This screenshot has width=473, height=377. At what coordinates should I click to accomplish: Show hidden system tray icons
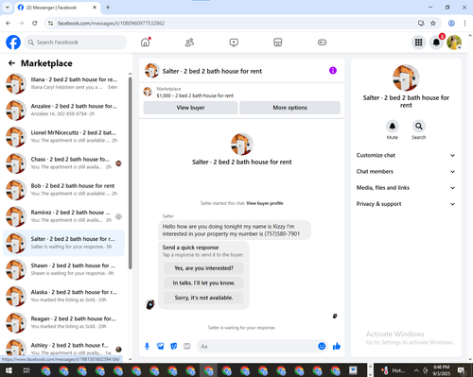416,370
